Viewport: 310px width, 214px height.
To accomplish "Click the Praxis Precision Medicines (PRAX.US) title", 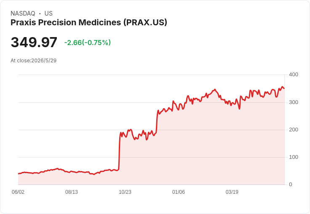I will coord(89,22).
